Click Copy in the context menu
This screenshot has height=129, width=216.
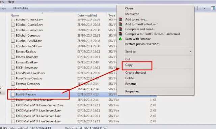pos(129,65)
